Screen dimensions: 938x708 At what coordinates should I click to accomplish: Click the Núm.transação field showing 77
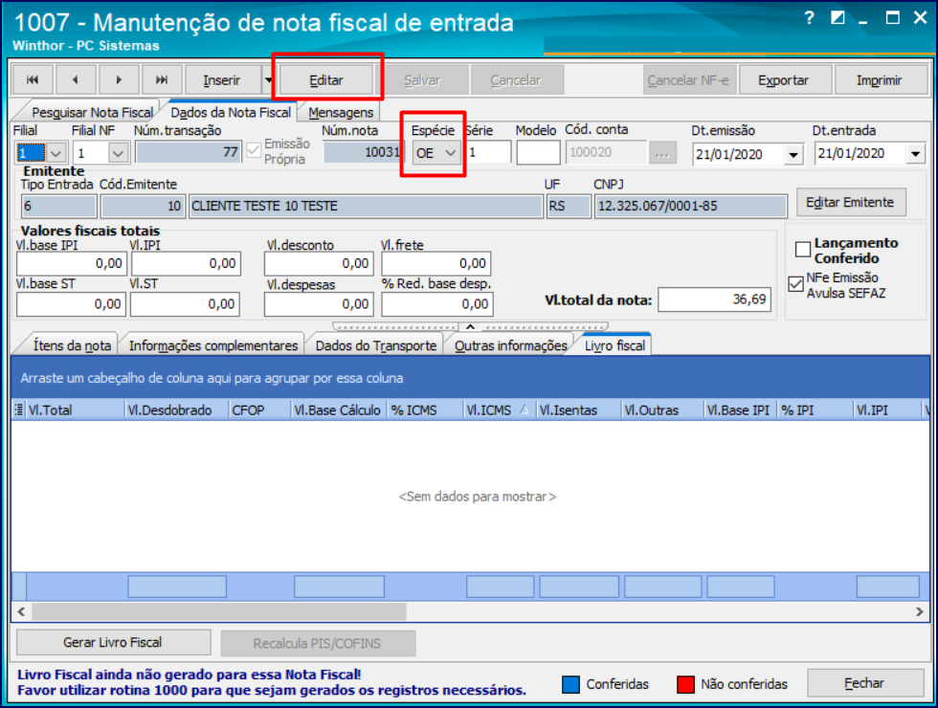(189, 152)
